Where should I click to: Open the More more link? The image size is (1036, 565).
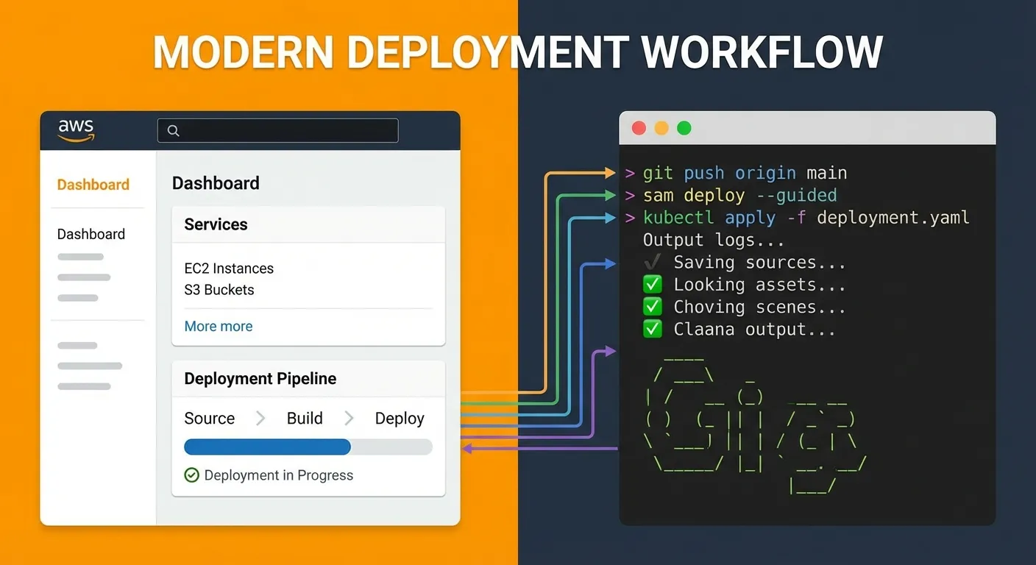coord(219,326)
